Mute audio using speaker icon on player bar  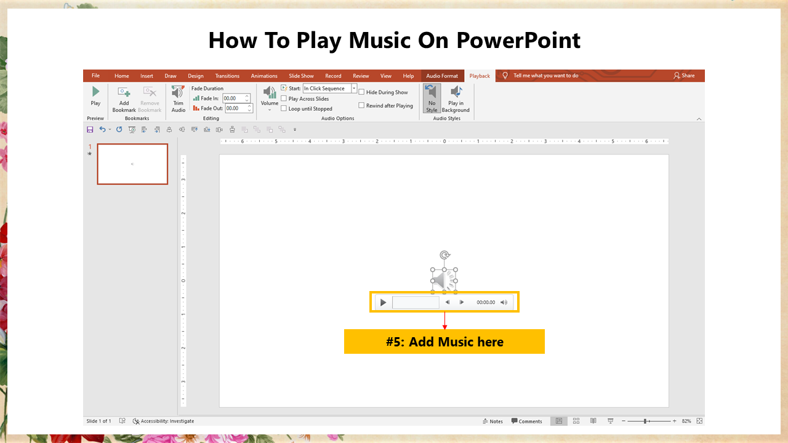point(504,302)
